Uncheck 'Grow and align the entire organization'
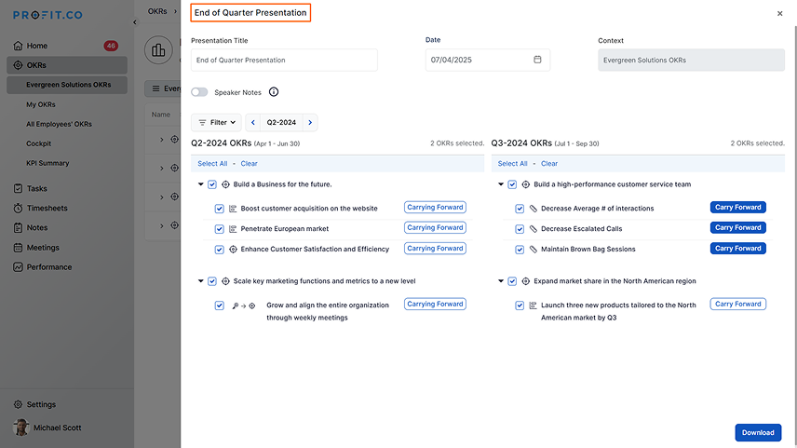 [219, 305]
